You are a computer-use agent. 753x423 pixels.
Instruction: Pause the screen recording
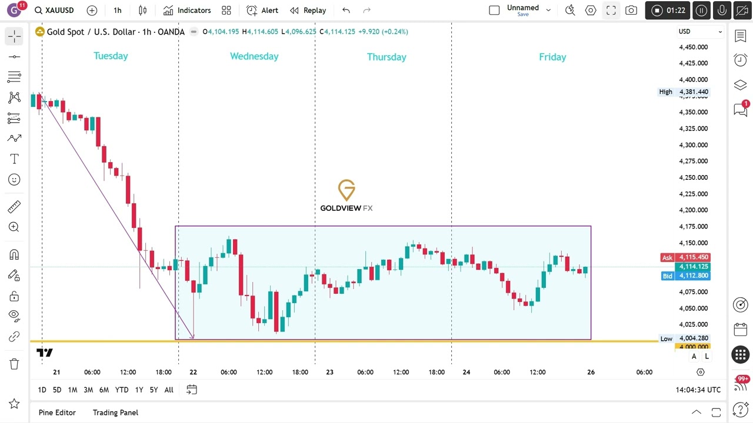click(x=701, y=11)
